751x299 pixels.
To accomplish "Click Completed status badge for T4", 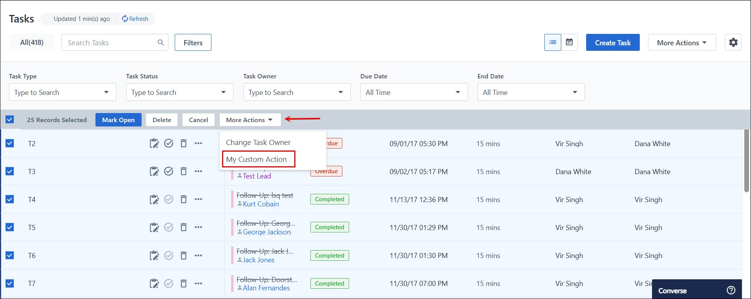I will [x=330, y=199].
